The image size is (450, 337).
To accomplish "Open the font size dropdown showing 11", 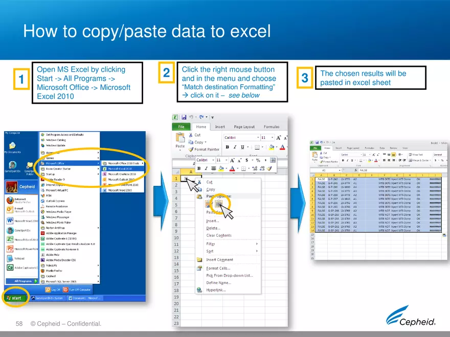I will coord(272,137).
